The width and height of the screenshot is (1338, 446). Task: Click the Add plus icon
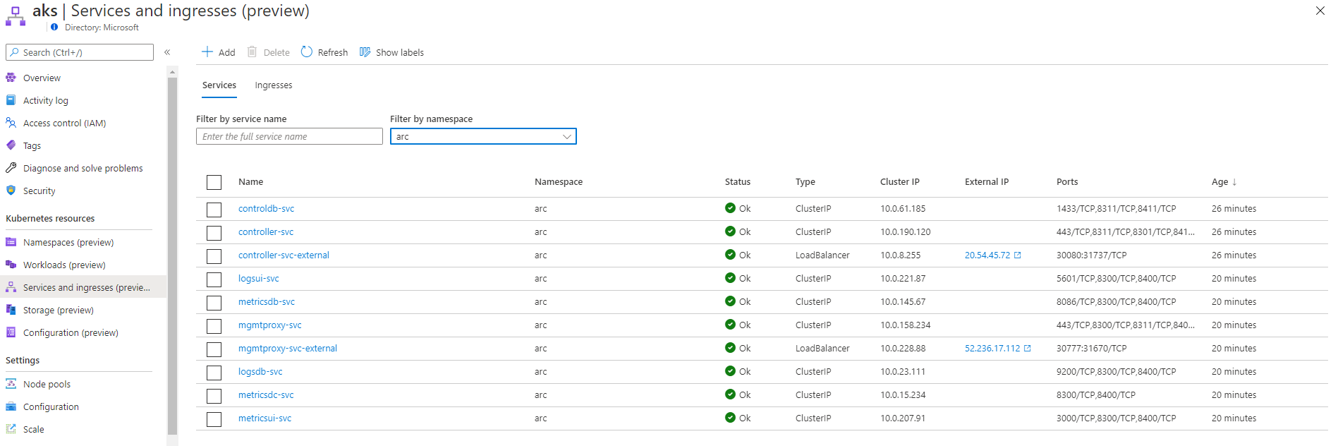(207, 52)
